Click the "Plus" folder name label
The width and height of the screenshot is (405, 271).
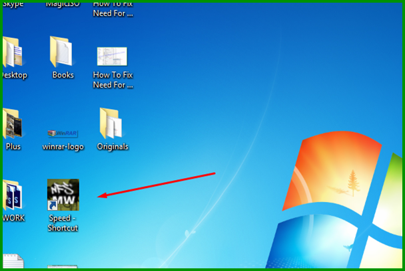(x=13, y=147)
